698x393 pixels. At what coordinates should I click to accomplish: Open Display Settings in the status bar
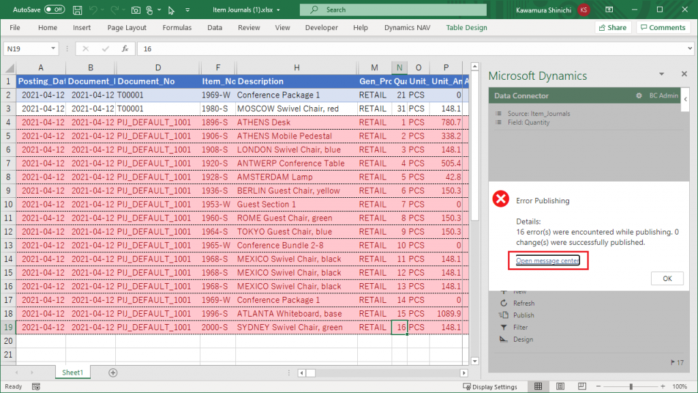pos(490,387)
